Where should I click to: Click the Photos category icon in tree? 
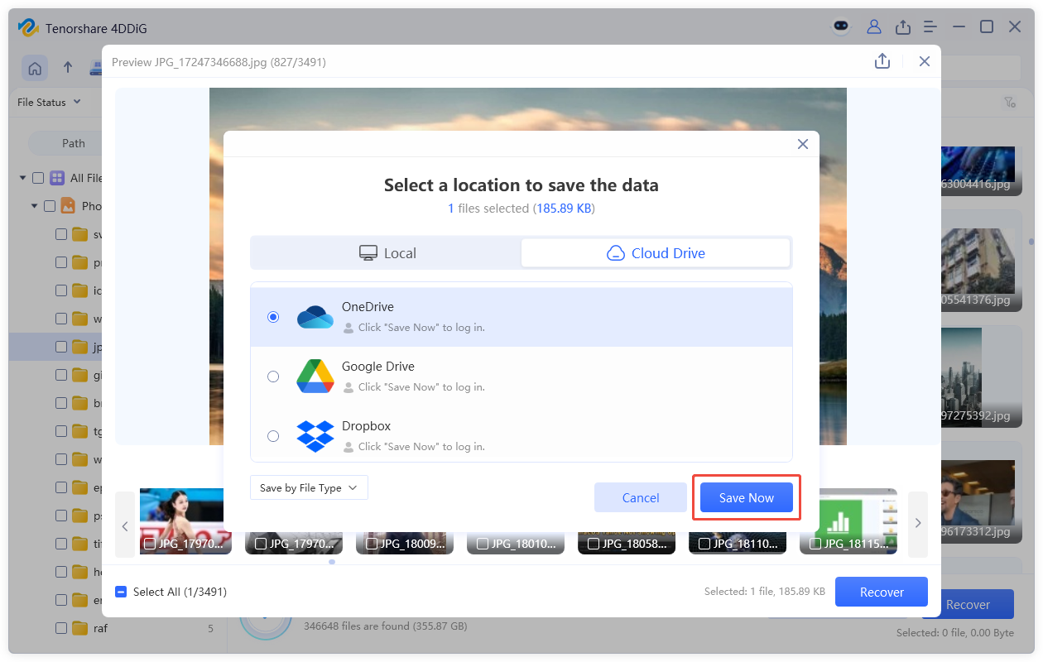[68, 206]
